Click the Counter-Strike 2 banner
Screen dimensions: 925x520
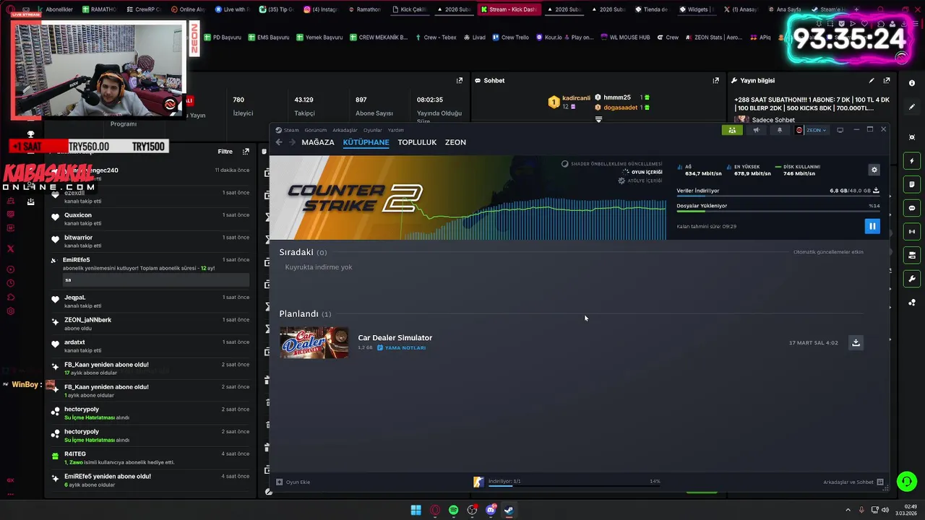pos(468,198)
